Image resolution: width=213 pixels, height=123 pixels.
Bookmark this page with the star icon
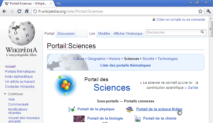200,11
